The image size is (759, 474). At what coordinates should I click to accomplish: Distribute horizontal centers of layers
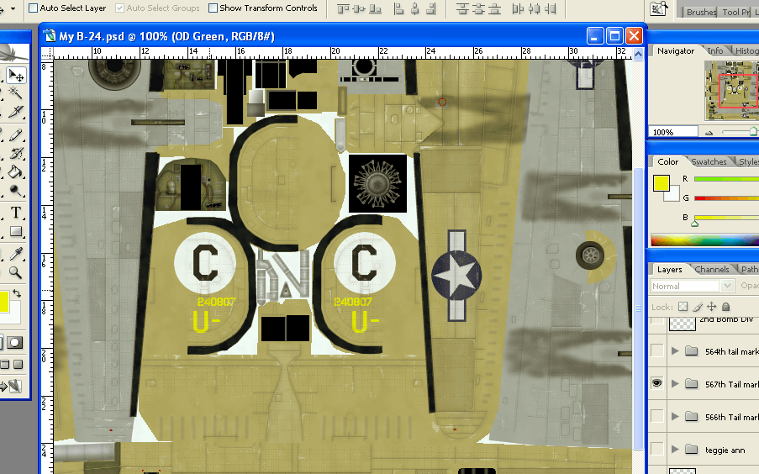[534, 8]
